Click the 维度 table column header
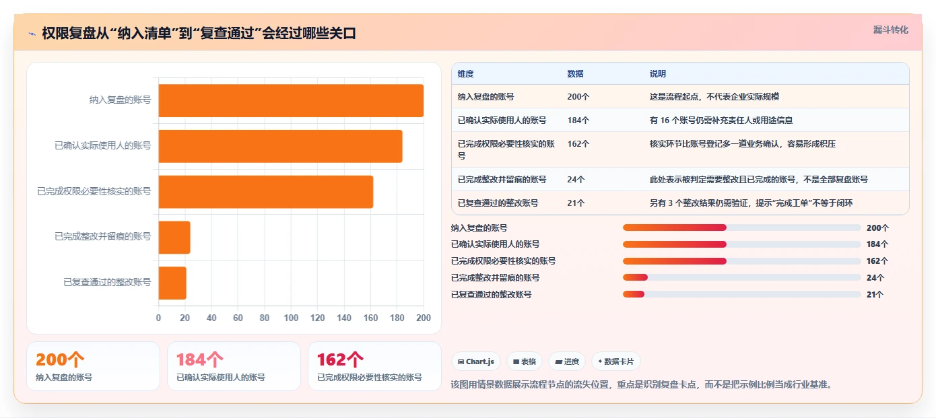The height and width of the screenshot is (418, 936). tap(465, 74)
